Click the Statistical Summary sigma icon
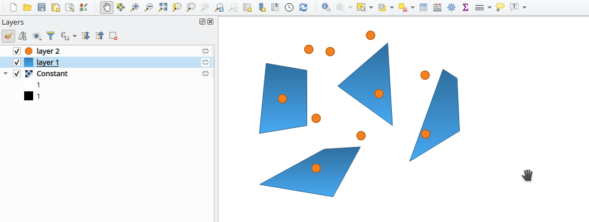The height and width of the screenshot is (222, 589). (x=465, y=7)
